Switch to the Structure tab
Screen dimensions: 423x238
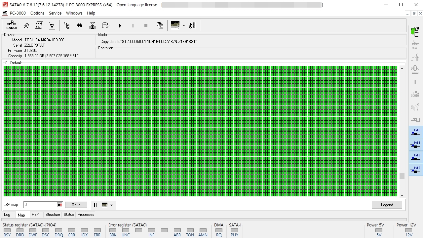(53, 215)
